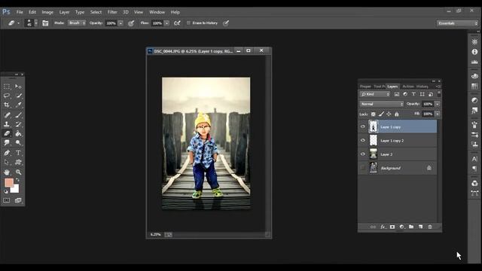Screen dimensions: 482x271
Task: Delete the selected layer with trash icon
Action: coord(430,227)
